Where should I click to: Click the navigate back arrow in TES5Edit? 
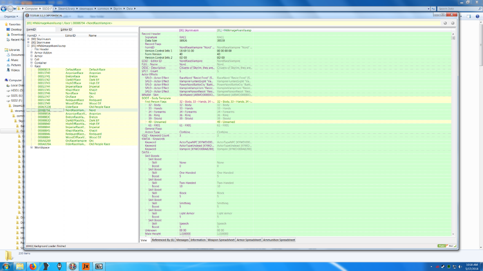tap(445, 23)
